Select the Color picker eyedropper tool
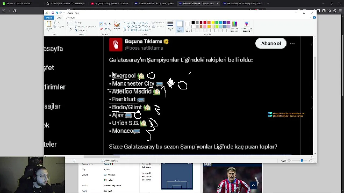 click(x=105, y=29)
